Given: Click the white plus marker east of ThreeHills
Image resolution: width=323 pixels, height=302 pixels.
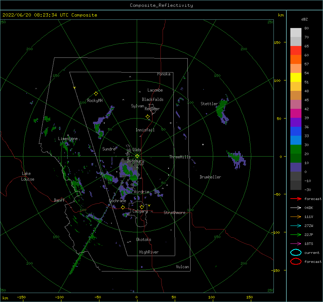Looking at the screenshot, I should pyautogui.click(x=203, y=144).
